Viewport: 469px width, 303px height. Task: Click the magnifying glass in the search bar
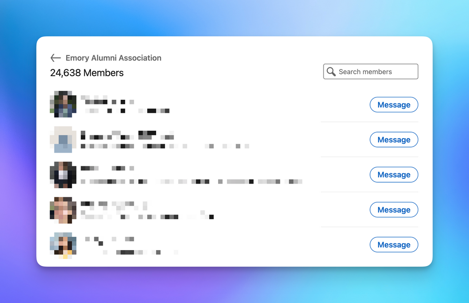[331, 71]
